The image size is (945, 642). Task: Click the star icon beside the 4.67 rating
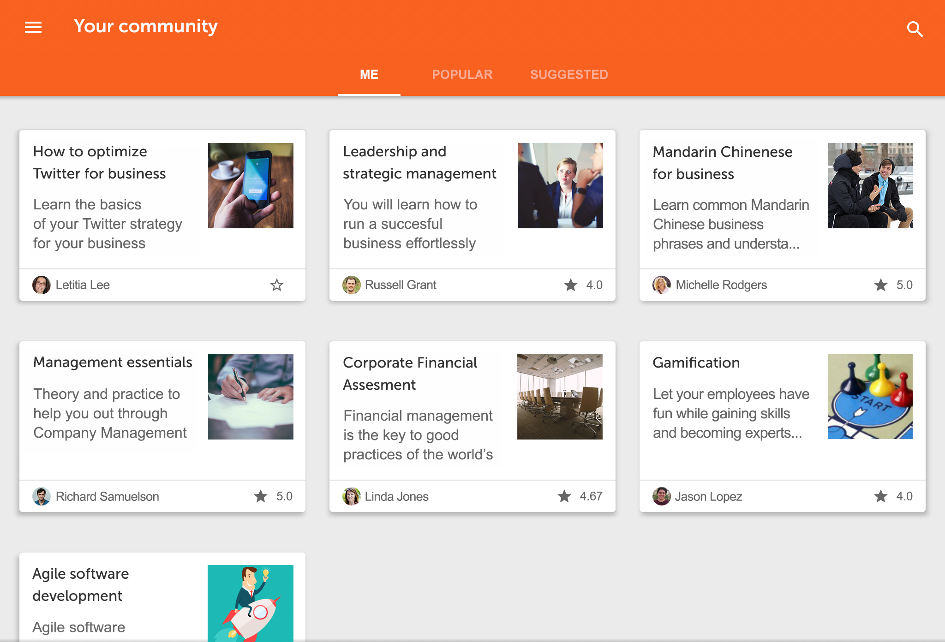(564, 496)
